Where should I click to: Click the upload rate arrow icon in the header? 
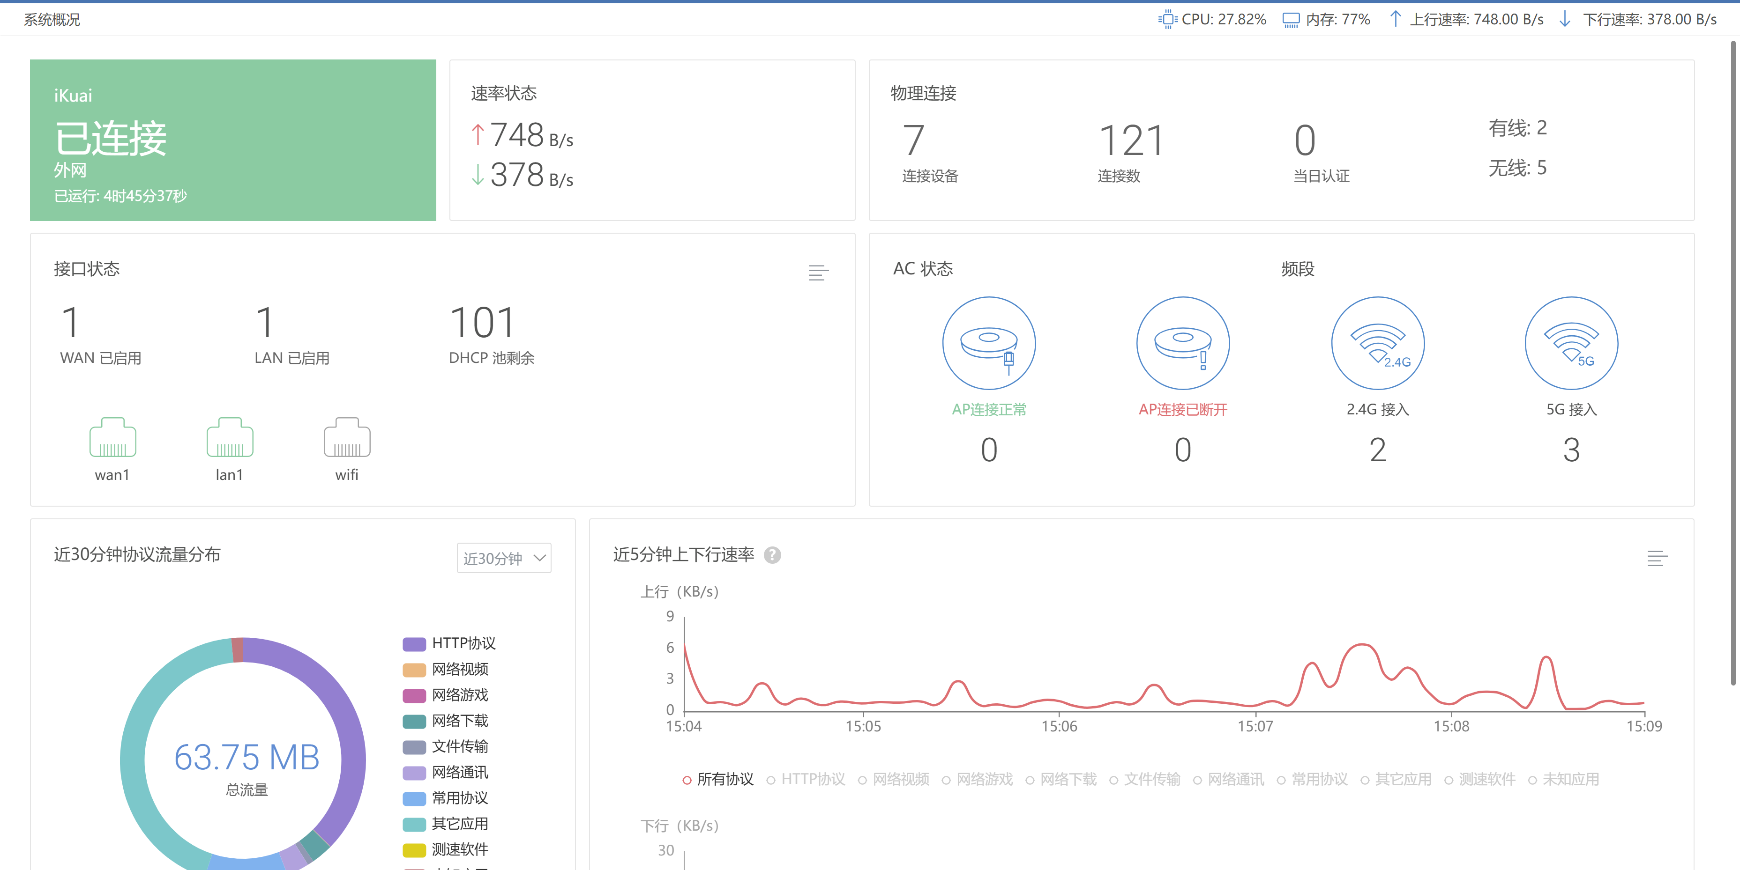click(x=1396, y=19)
